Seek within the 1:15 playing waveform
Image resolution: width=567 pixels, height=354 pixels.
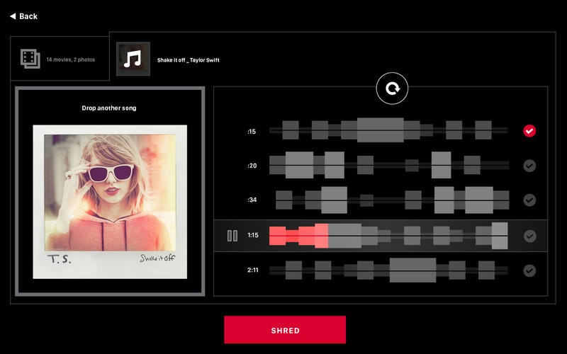click(x=388, y=236)
